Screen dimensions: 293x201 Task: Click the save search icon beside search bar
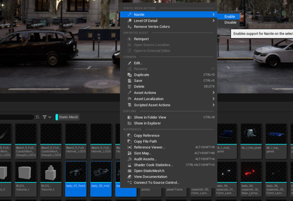tap(37, 117)
